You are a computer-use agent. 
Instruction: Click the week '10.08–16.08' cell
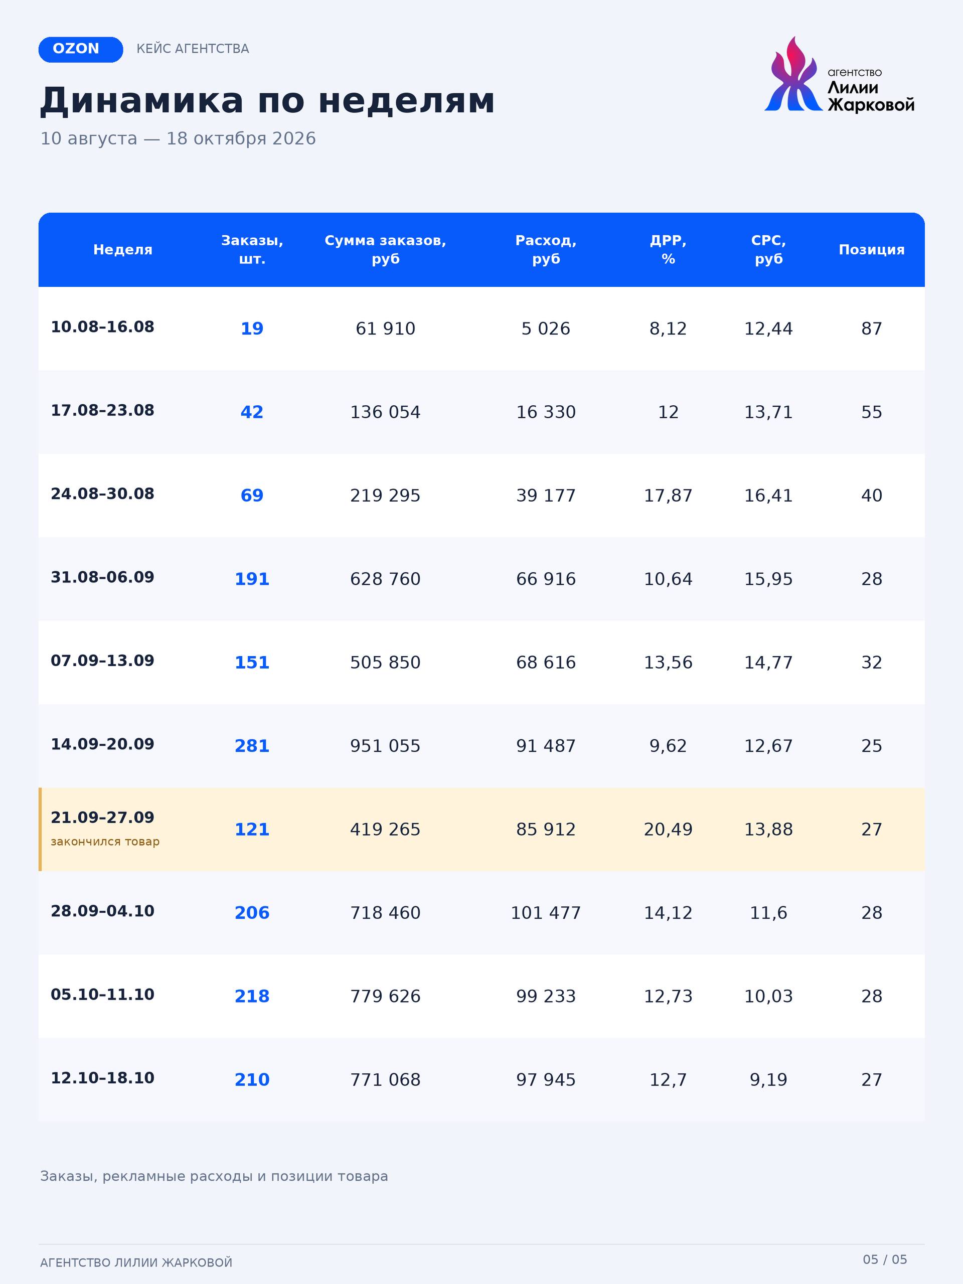(103, 327)
